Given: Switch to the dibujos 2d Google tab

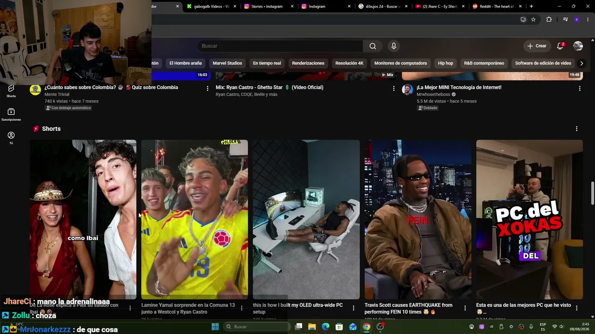Looking at the screenshot, I should pos(383,6).
